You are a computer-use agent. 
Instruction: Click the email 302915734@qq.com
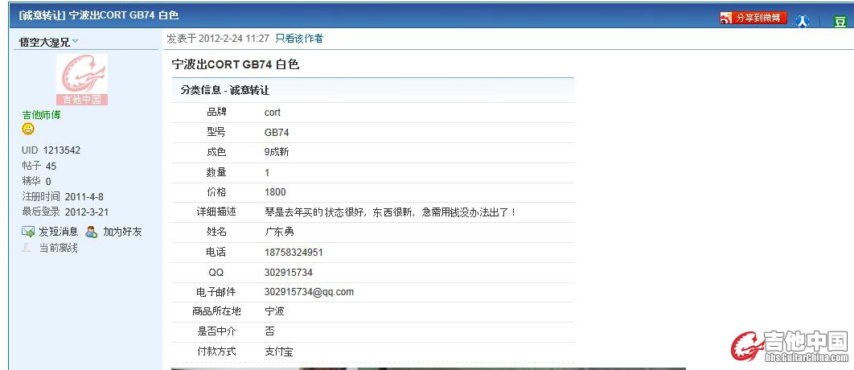pyautogui.click(x=309, y=292)
